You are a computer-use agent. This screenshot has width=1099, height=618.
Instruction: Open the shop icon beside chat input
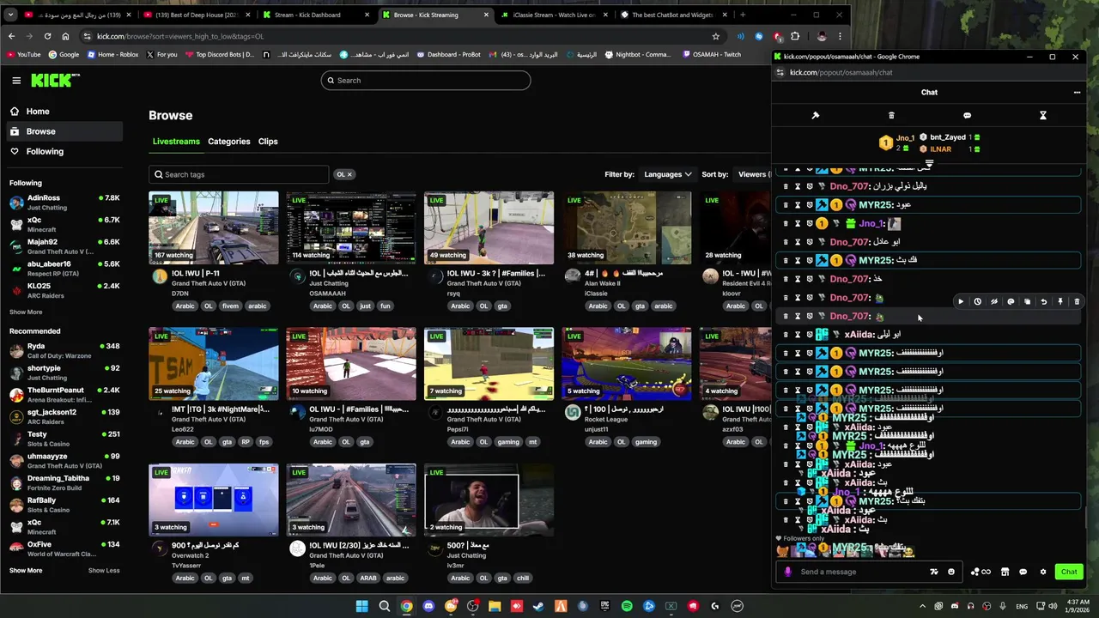[x=1005, y=572]
